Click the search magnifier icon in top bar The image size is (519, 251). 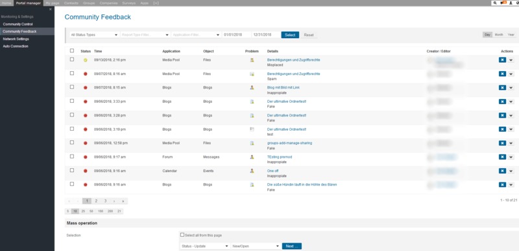495,3
